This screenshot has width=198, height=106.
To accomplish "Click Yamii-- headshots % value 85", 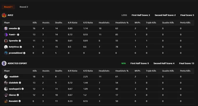I will pos(117,35).
